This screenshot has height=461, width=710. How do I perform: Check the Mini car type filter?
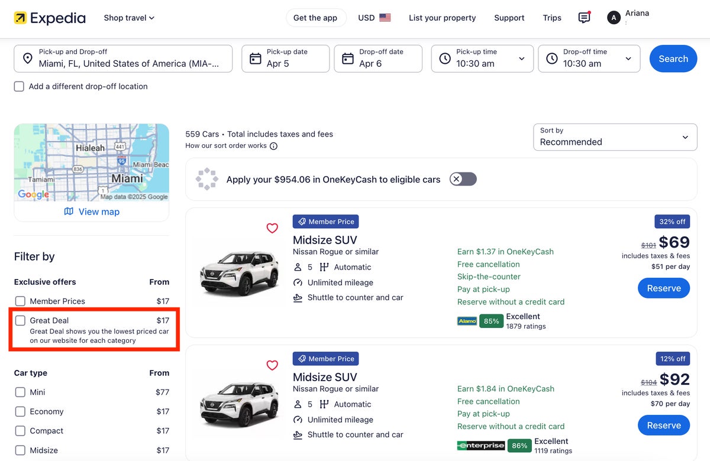pyautogui.click(x=20, y=392)
